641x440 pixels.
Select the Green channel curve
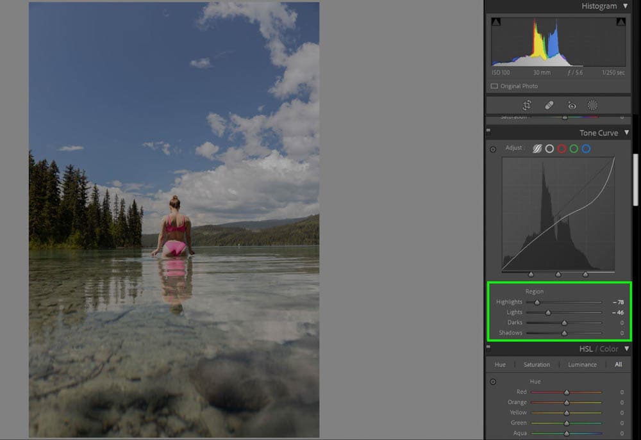[574, 149]
